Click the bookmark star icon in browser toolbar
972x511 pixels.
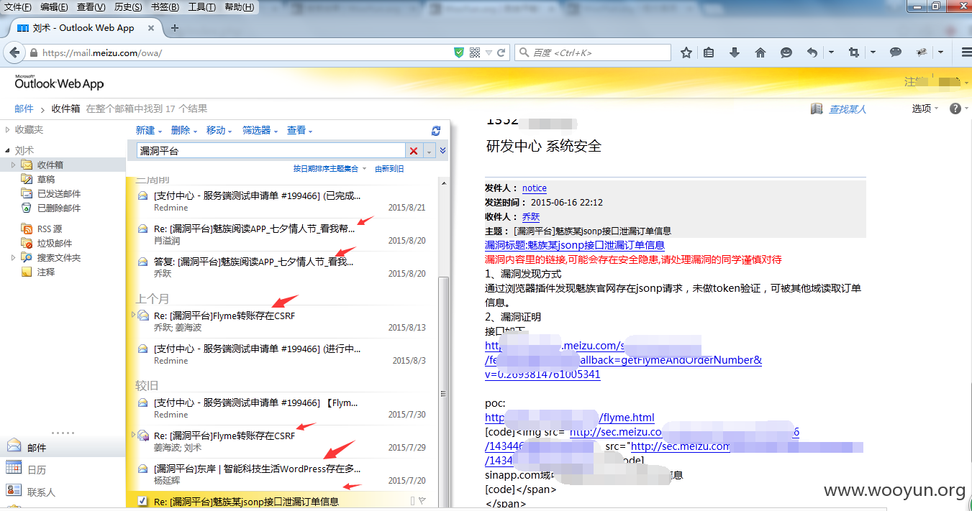click(686, 52)
